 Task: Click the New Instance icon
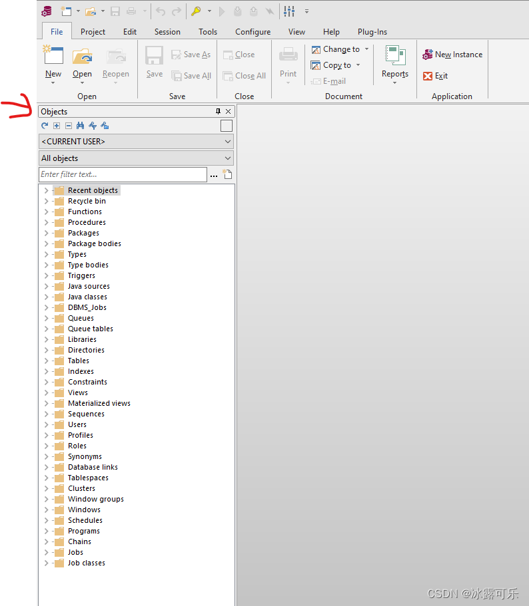(428, 55)
